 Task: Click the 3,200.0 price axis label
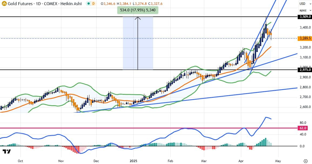(305, 47)
